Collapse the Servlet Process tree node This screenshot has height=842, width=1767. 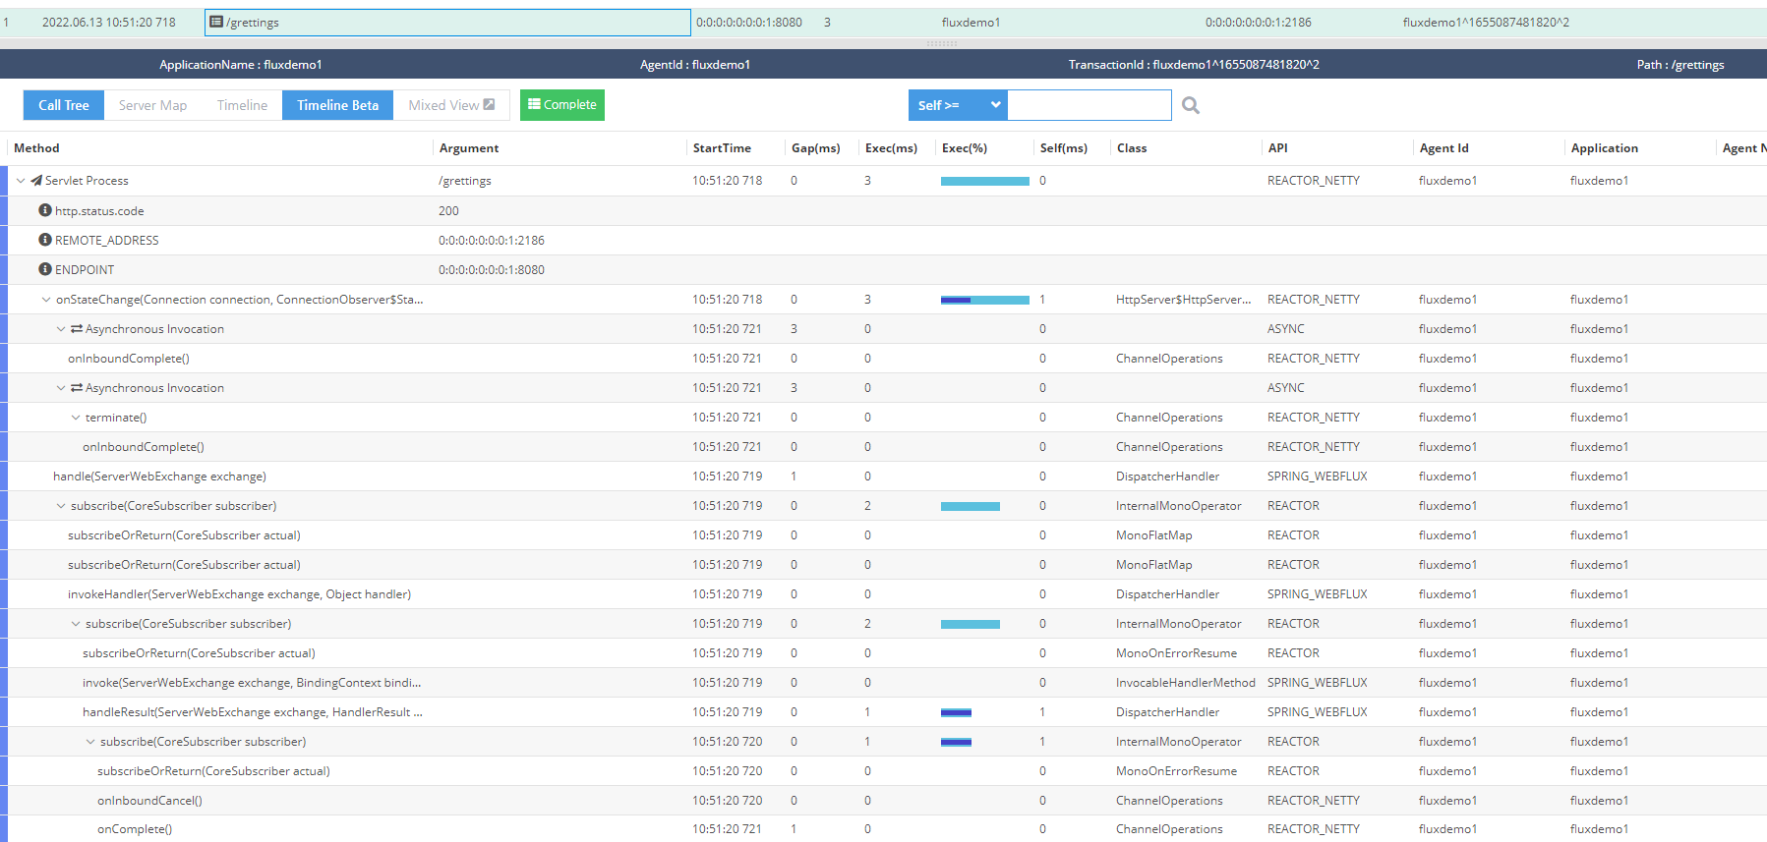click(x=21, y=181)
